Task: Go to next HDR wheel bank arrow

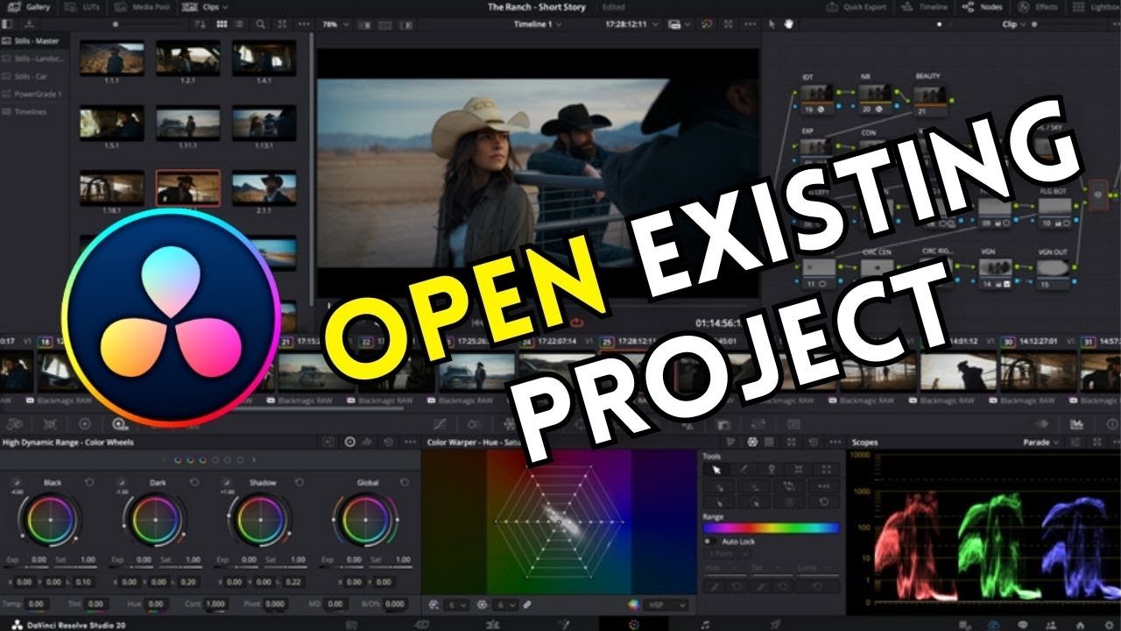Action: [254, 459]
